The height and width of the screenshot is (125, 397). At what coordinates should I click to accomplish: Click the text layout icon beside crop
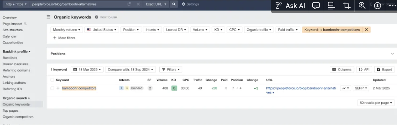331,5
